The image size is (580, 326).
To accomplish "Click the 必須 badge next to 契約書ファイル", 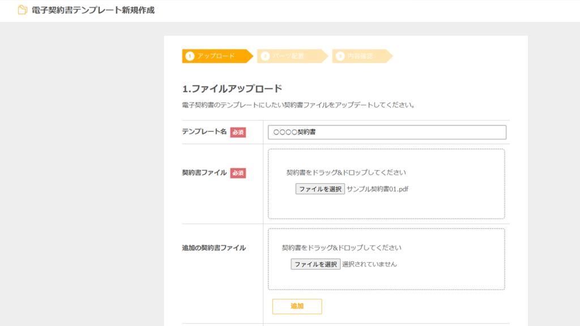I will click(238, 173).
